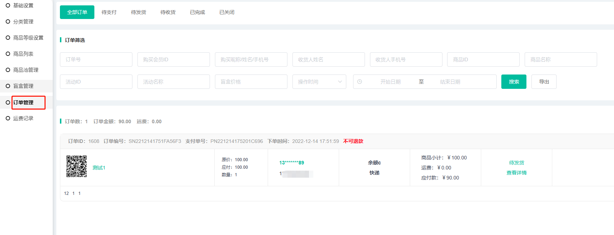The height and width of the screenshot is (235, 614).
Task: Open 分类管理 in the sidebar
Action: [23, 21]
